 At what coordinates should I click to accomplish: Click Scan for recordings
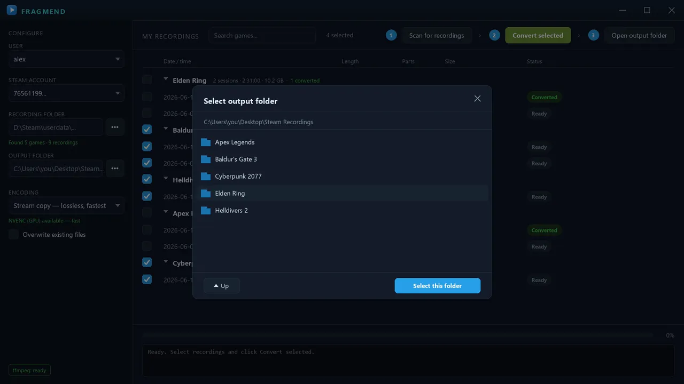(x=437, y=36)
